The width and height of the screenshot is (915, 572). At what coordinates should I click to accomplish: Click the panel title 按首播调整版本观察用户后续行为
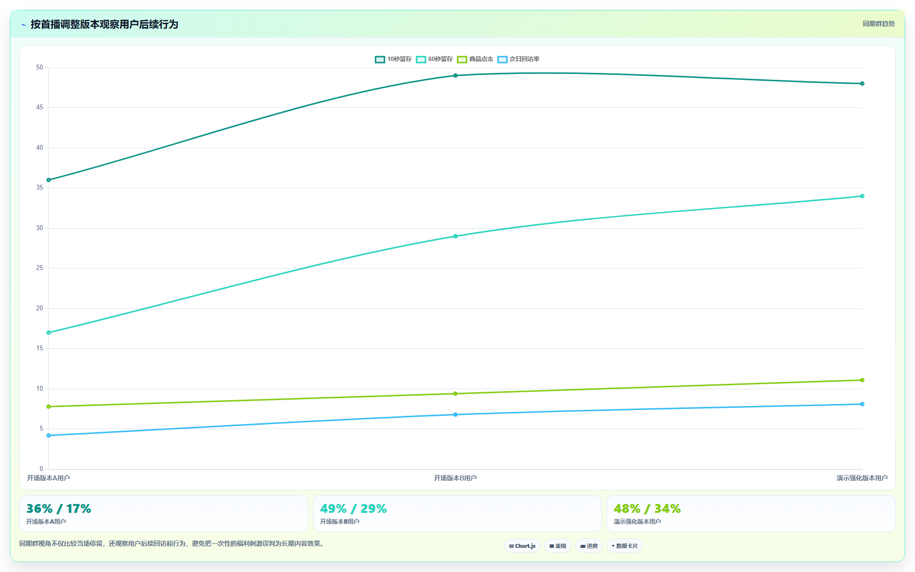104,24
